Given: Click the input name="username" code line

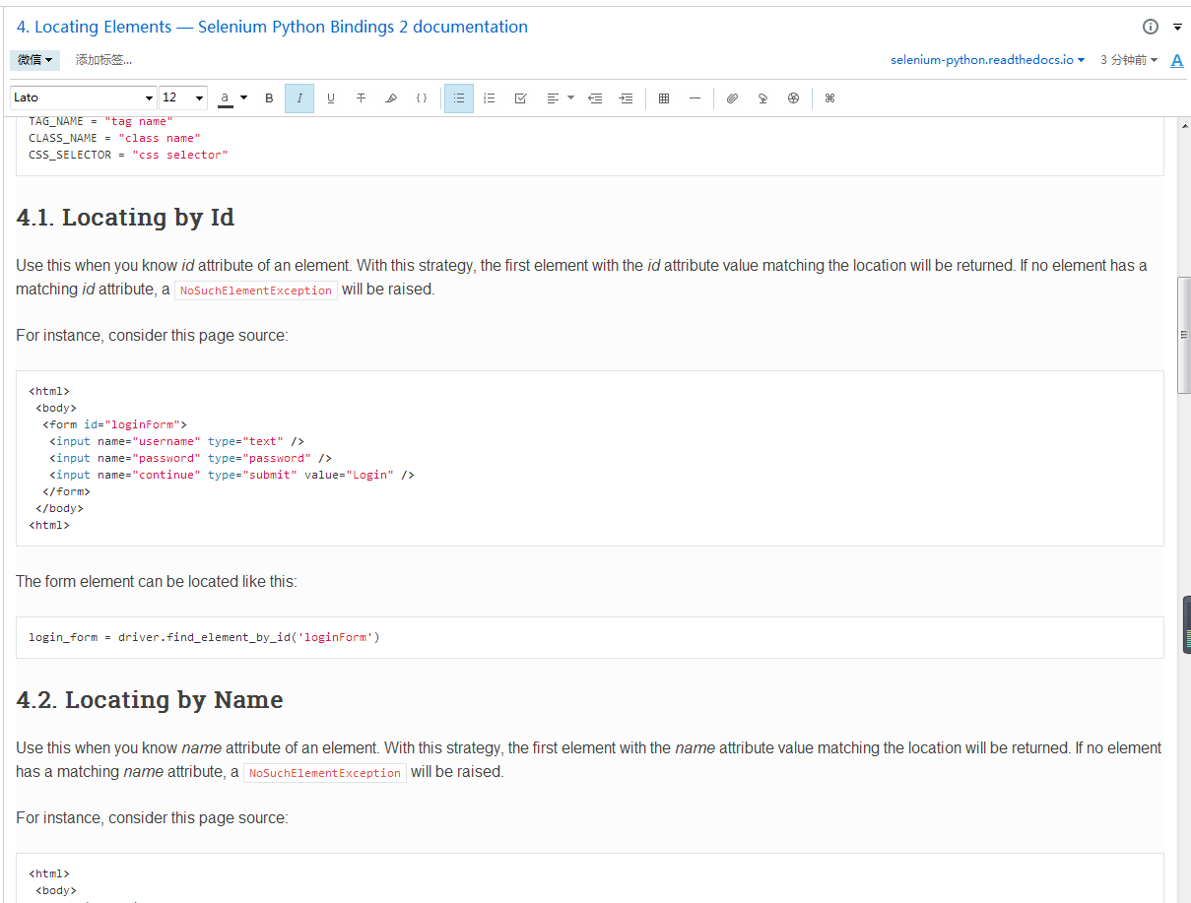Looking at the screenshot, I should (x=176, y=441).
